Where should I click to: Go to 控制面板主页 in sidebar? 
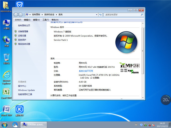(24, 26)
